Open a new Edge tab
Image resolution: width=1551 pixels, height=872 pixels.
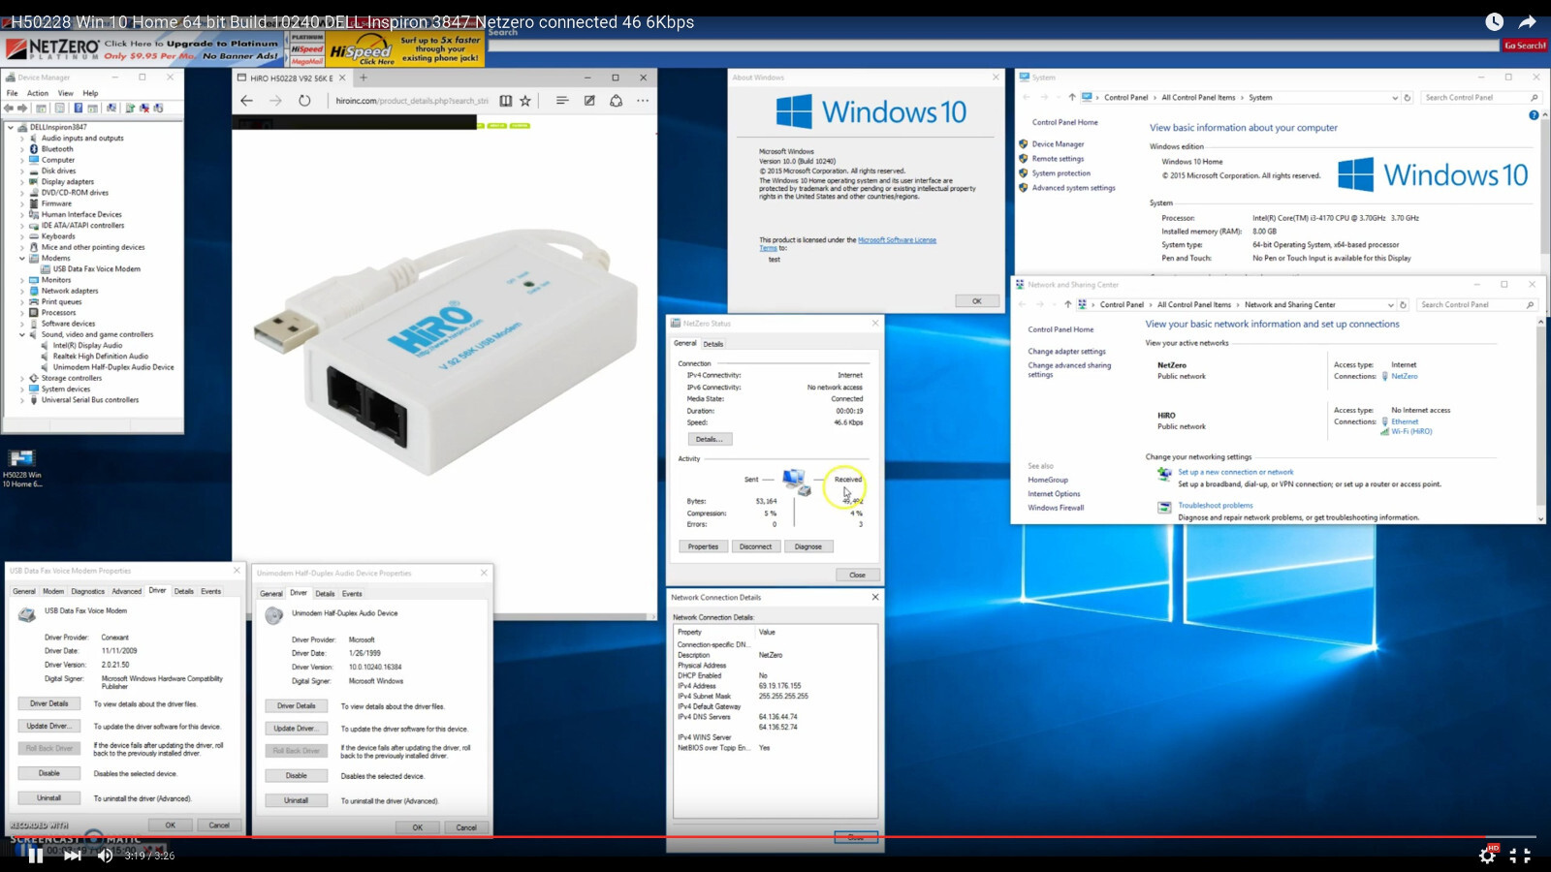pos(364,78)
